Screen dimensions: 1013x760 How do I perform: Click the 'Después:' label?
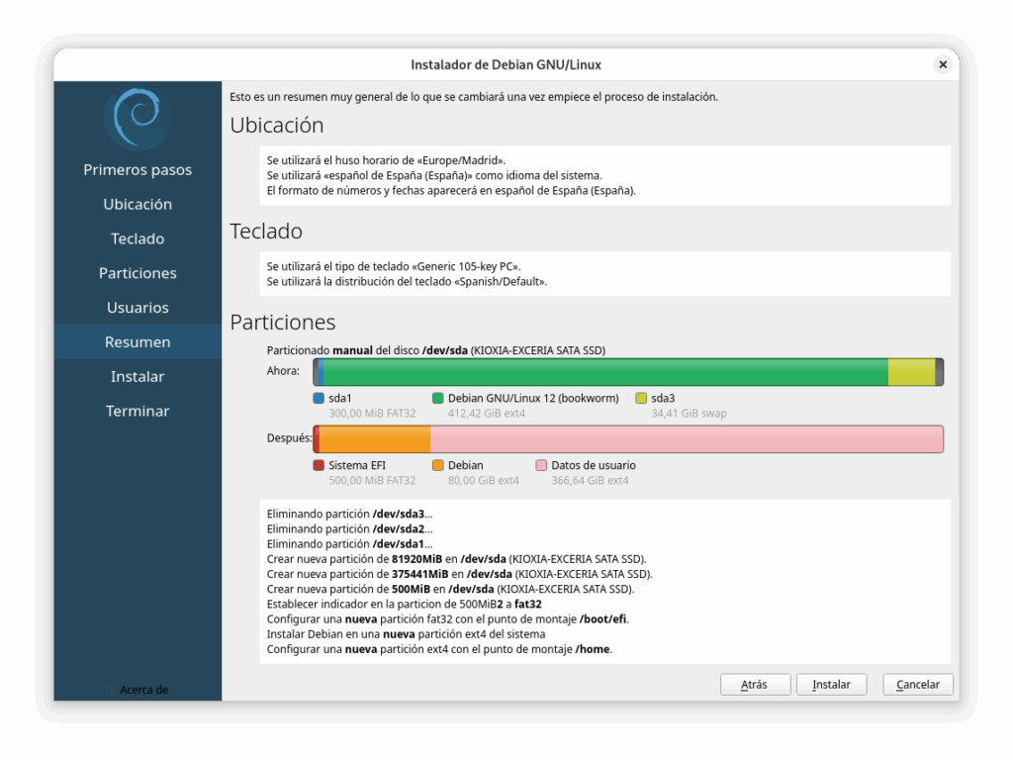coord(290,438)
